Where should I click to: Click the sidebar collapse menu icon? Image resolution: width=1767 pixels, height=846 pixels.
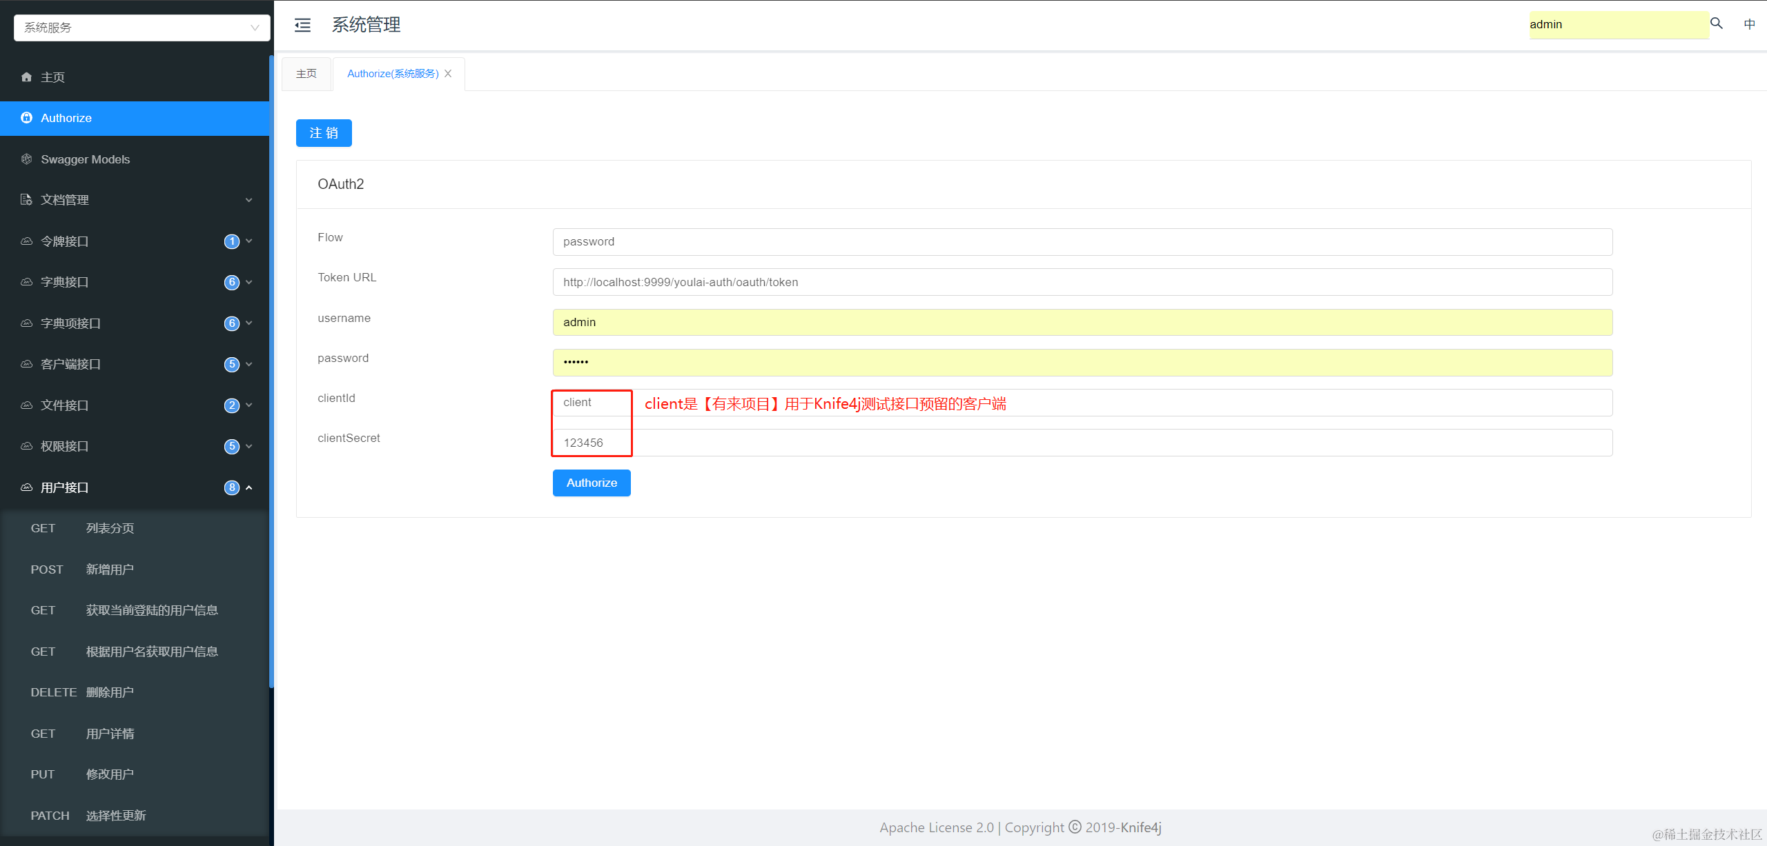click(302, 26)
